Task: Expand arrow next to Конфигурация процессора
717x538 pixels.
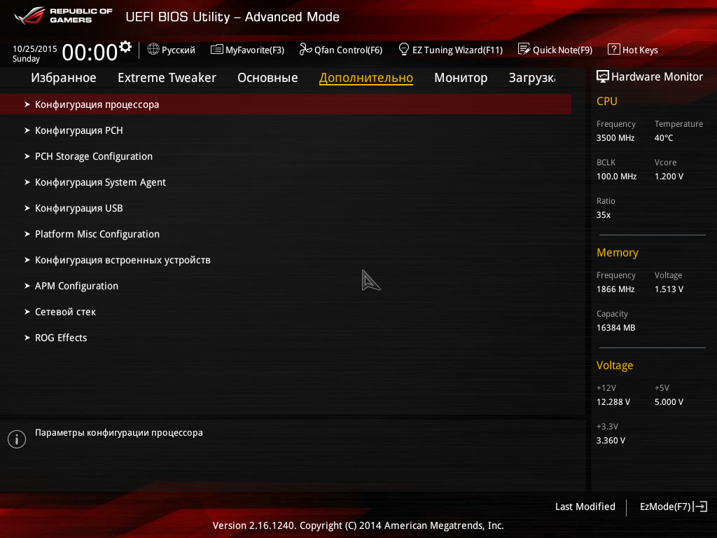Action: (27, 104)
